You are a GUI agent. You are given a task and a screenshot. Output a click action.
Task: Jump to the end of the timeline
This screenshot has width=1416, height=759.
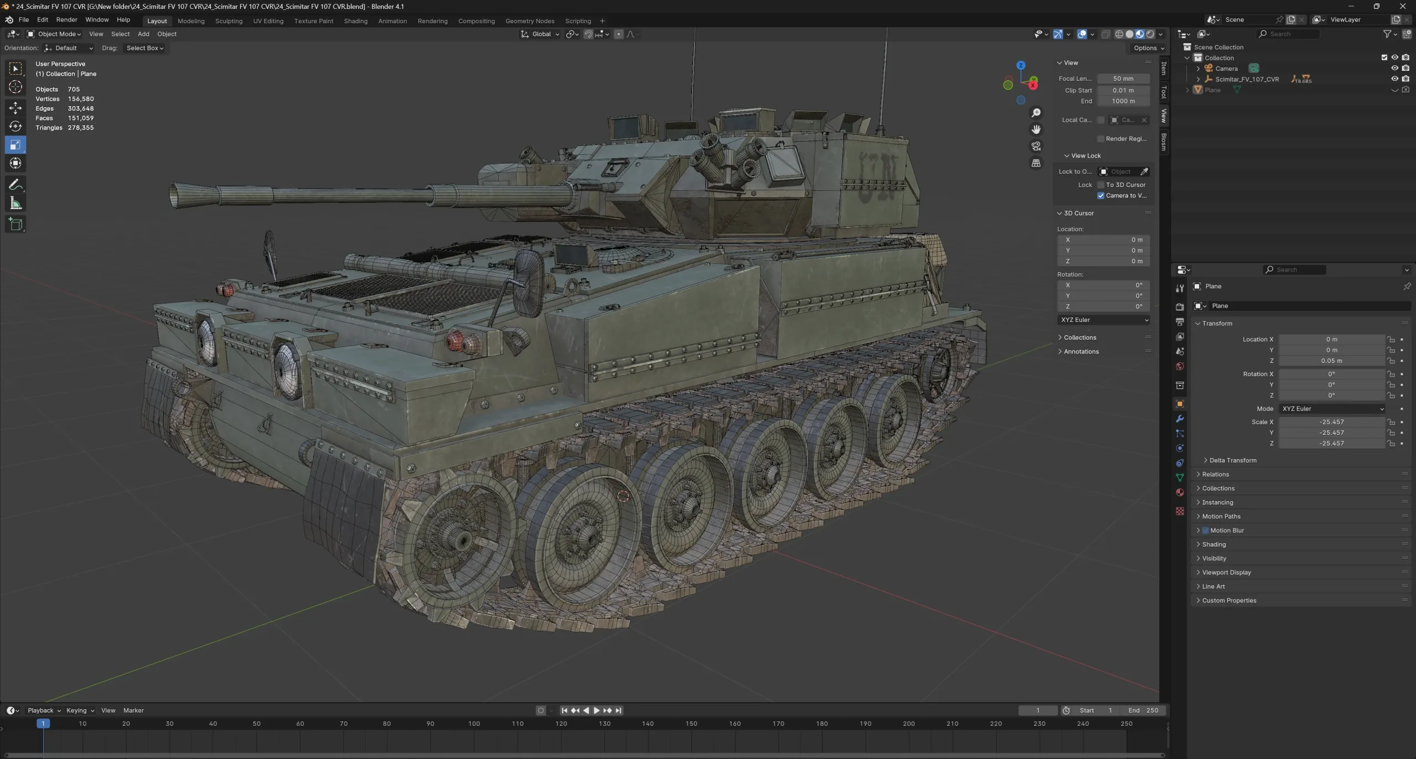point(619,710)
